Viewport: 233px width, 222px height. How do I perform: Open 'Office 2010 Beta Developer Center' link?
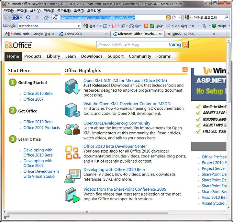click(115, 146)
